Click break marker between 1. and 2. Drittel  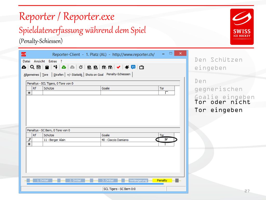(59, 180)
